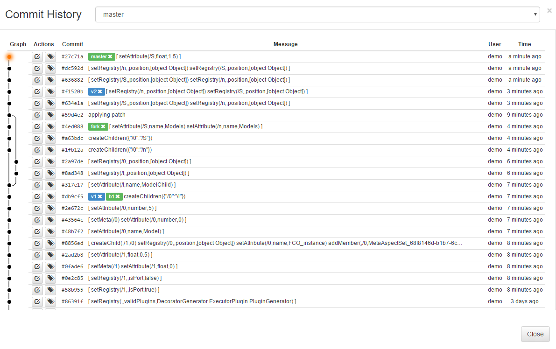556x349 pixels.
Task: Select the orange current commit node in graph
Action: click(9, 57)
